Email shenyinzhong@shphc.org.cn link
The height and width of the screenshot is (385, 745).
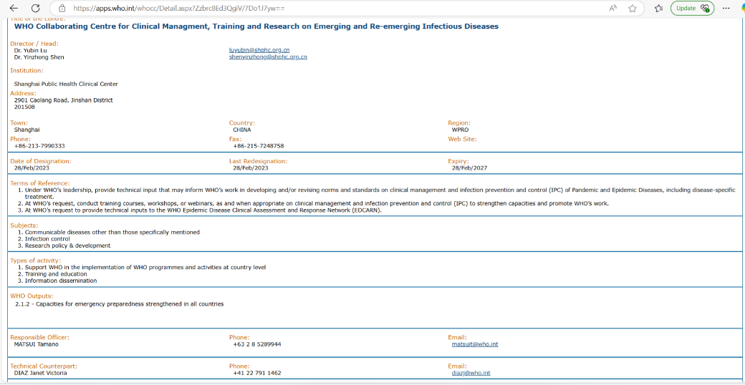tap(268, 57)
